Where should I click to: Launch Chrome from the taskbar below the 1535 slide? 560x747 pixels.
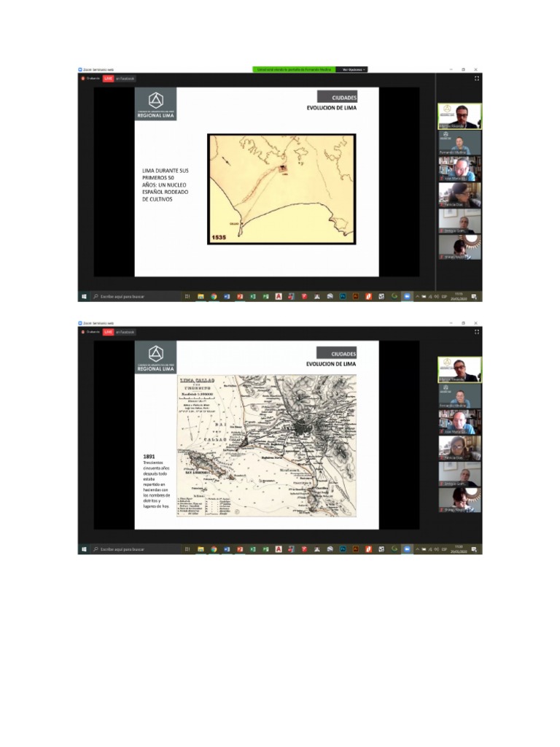click(214, 296)
